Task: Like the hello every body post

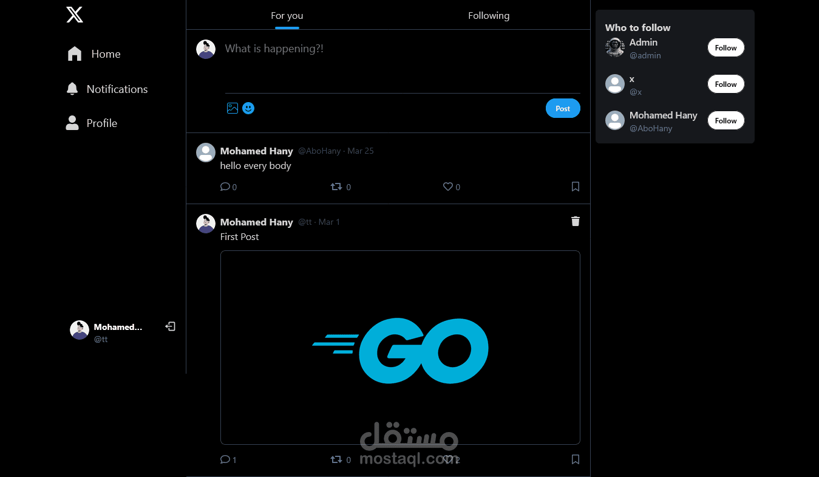Action: (452, 187)
